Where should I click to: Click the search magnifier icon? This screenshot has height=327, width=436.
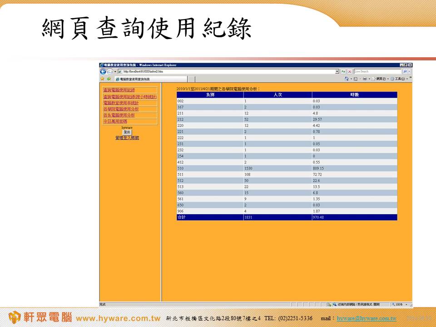[405, 72]
